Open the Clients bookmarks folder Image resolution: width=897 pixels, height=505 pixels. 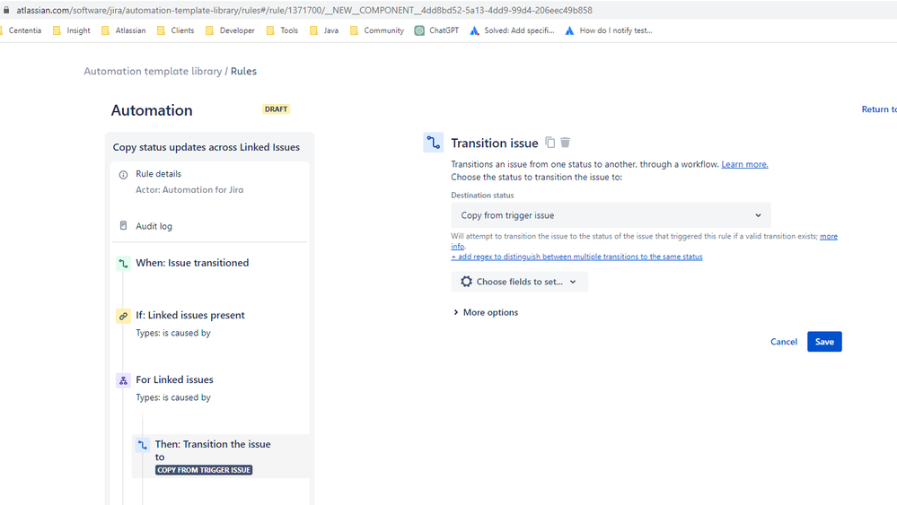(176, 30)
